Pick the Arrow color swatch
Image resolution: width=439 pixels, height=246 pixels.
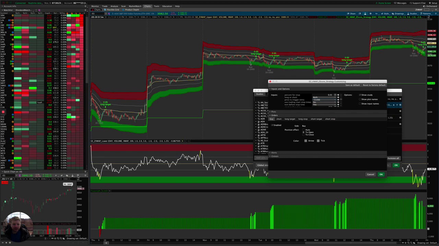(306, 141)
